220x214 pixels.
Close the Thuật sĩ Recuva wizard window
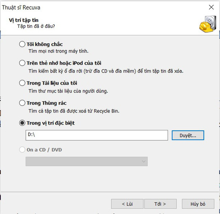coord(211,7)
